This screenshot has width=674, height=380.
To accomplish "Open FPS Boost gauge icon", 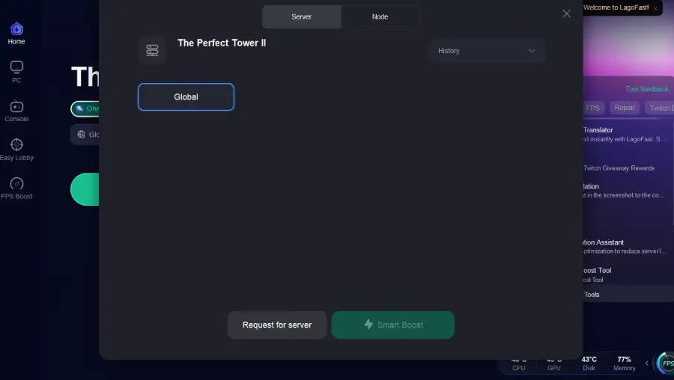I will click(x=16, y=184).
